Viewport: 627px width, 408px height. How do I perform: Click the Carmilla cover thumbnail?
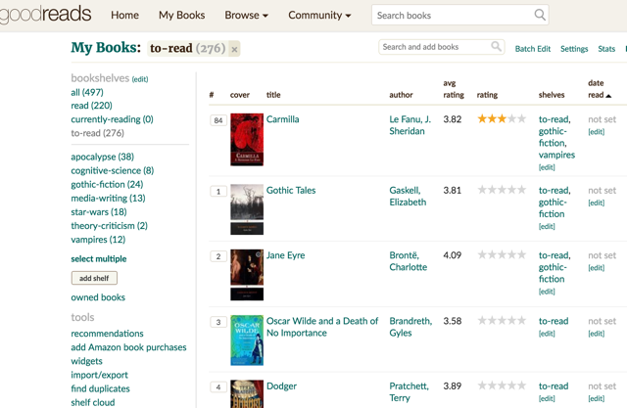(x=247, y=139)
